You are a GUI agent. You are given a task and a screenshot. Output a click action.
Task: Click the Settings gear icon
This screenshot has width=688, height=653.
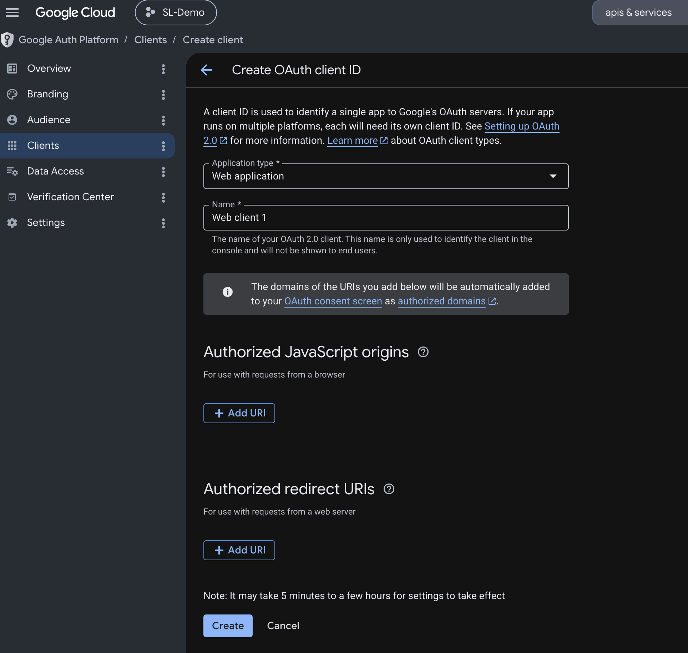coord(12,223)
